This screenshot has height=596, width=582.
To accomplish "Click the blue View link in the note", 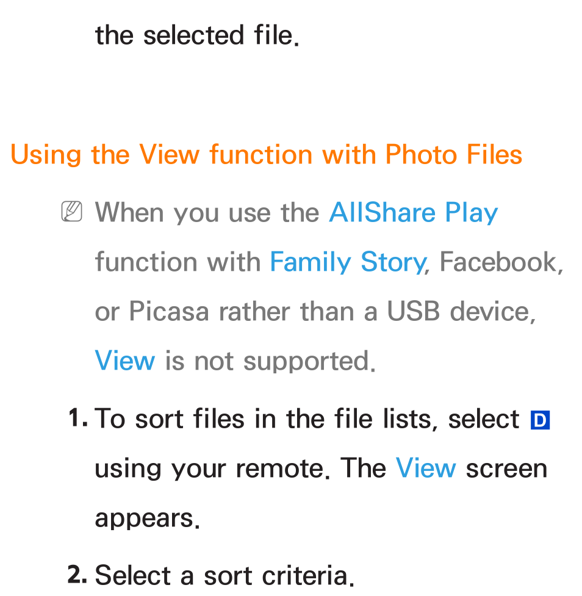I will (124, 361).
